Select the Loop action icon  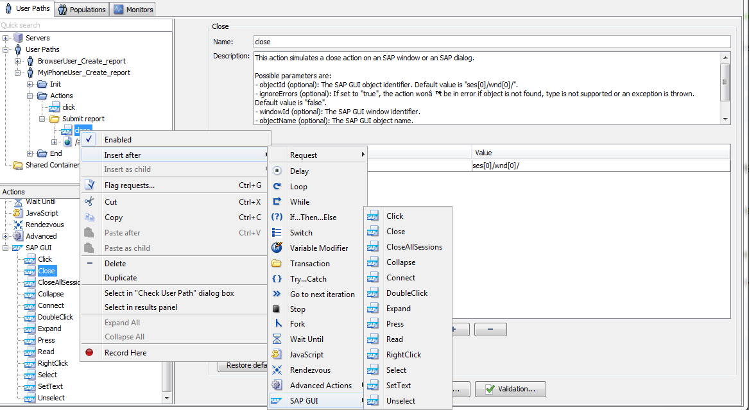(277, 187)
